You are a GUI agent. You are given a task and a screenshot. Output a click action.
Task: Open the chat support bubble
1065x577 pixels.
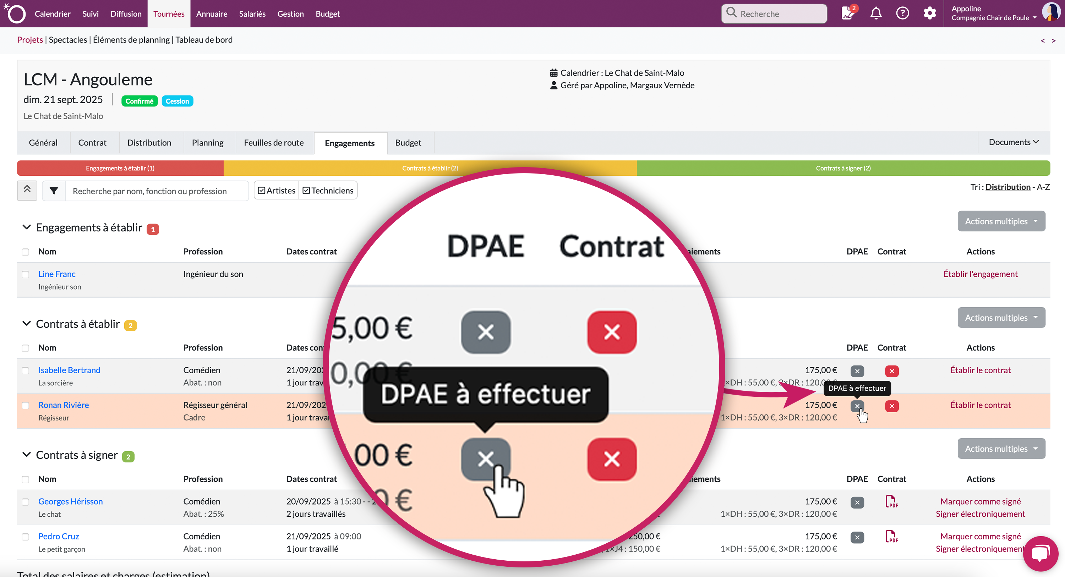pyautogui.click(x=1040, y=554)
